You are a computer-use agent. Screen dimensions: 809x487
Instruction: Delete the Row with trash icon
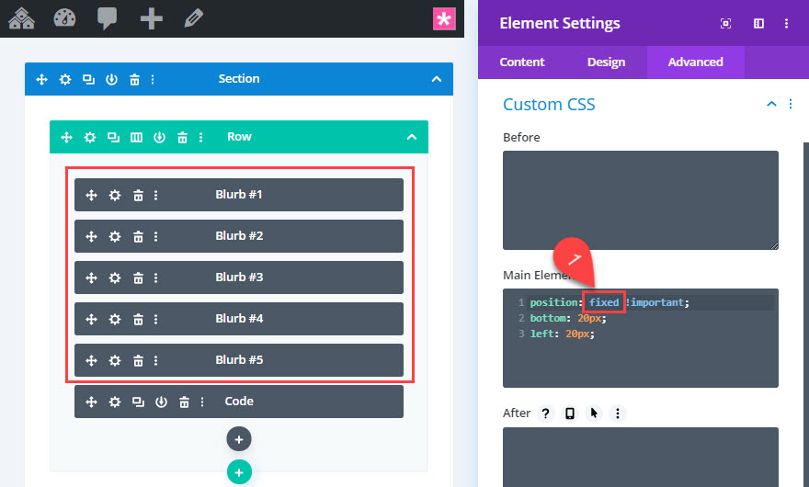click(x=182, y=137)
